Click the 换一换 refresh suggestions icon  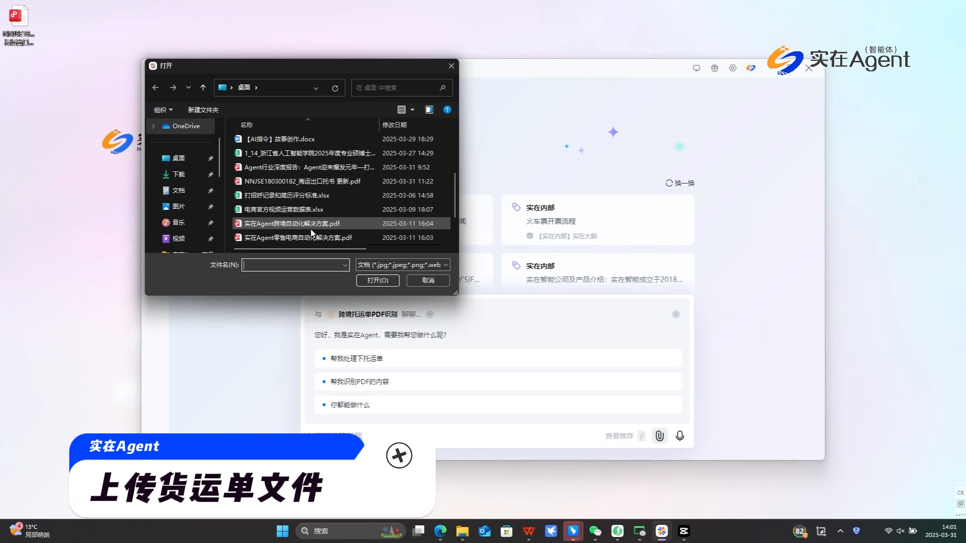click(x=669, y=183)
